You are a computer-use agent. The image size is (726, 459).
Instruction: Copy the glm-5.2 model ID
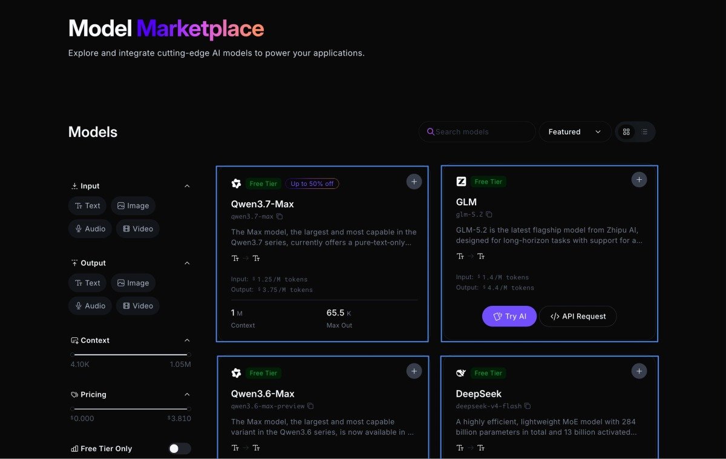[x=489, y=214]
